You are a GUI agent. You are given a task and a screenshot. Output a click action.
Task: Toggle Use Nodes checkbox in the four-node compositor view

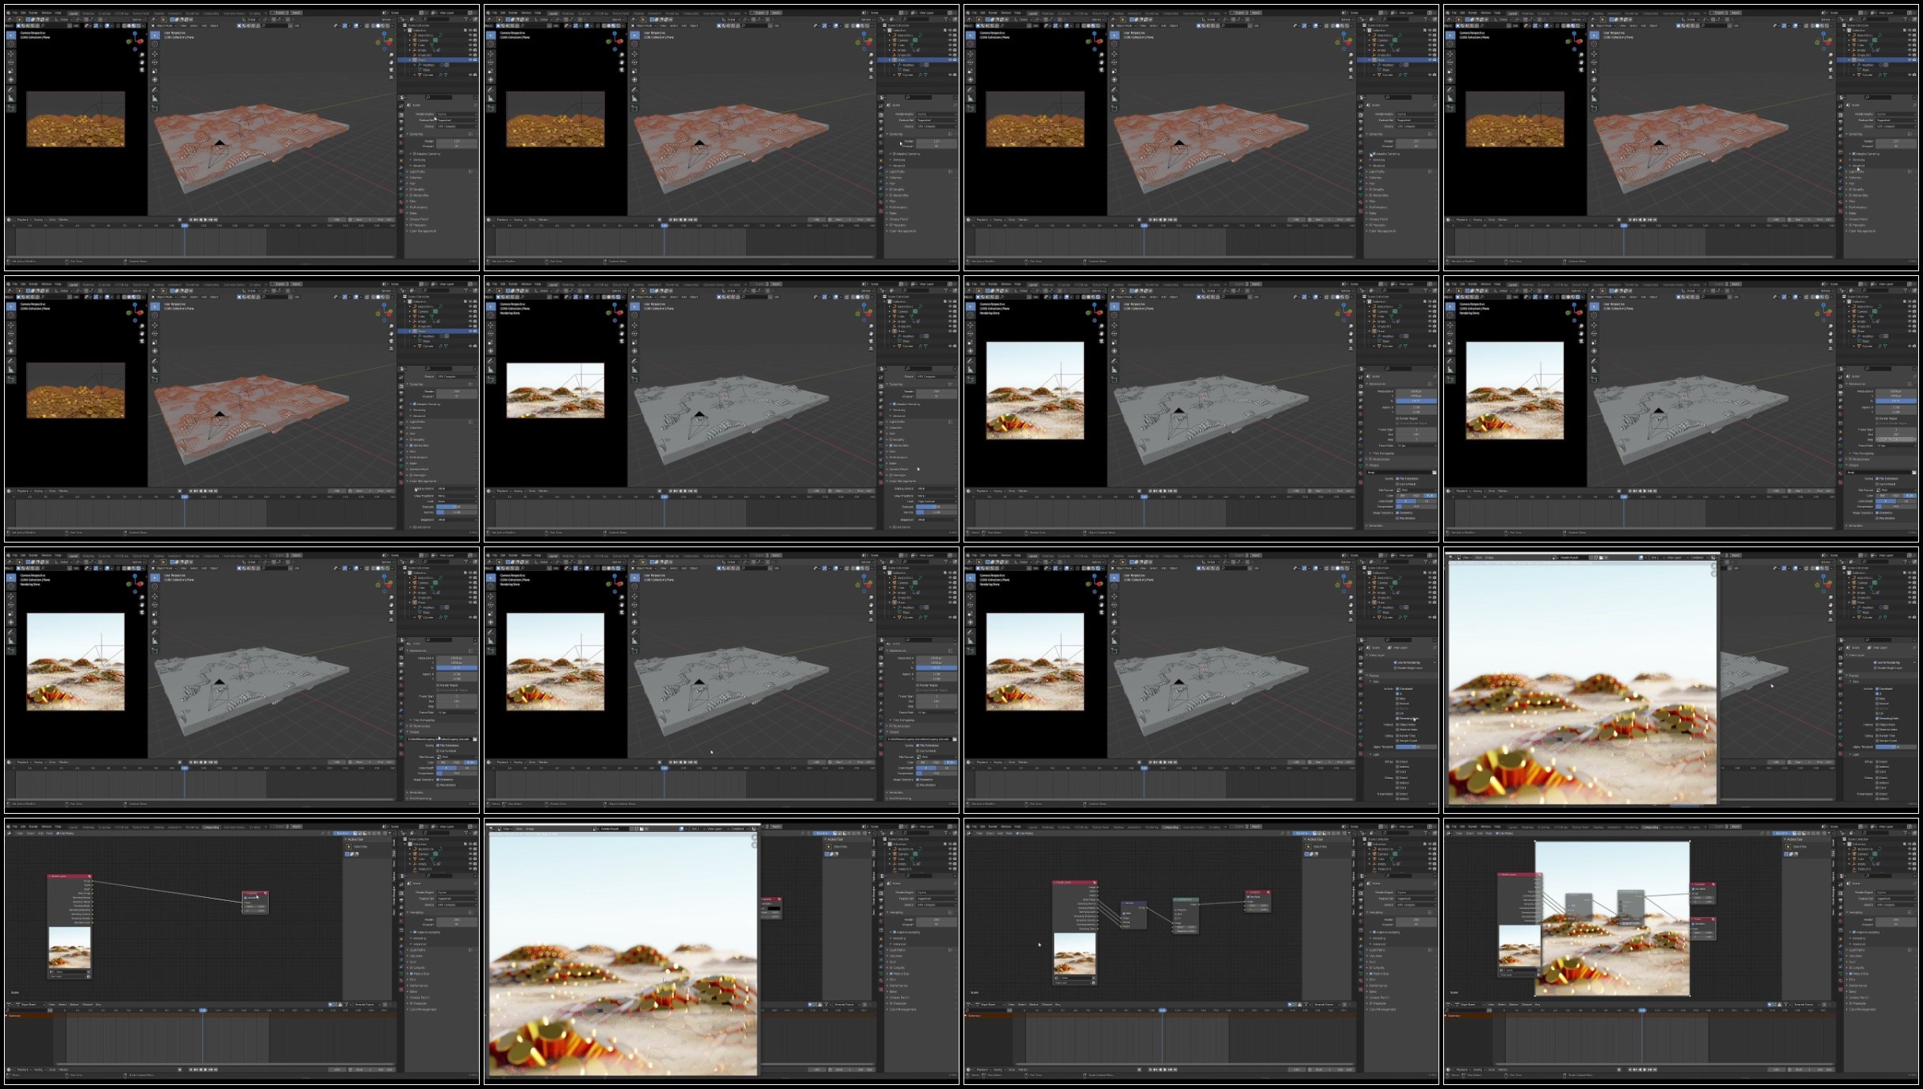click(x=1017, y=834)
